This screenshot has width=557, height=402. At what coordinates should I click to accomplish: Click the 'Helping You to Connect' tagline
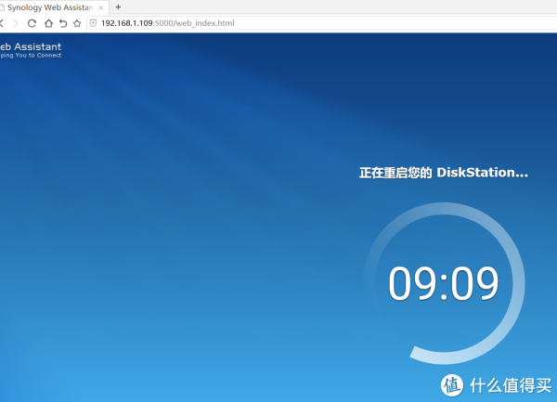tap(31, 56)
